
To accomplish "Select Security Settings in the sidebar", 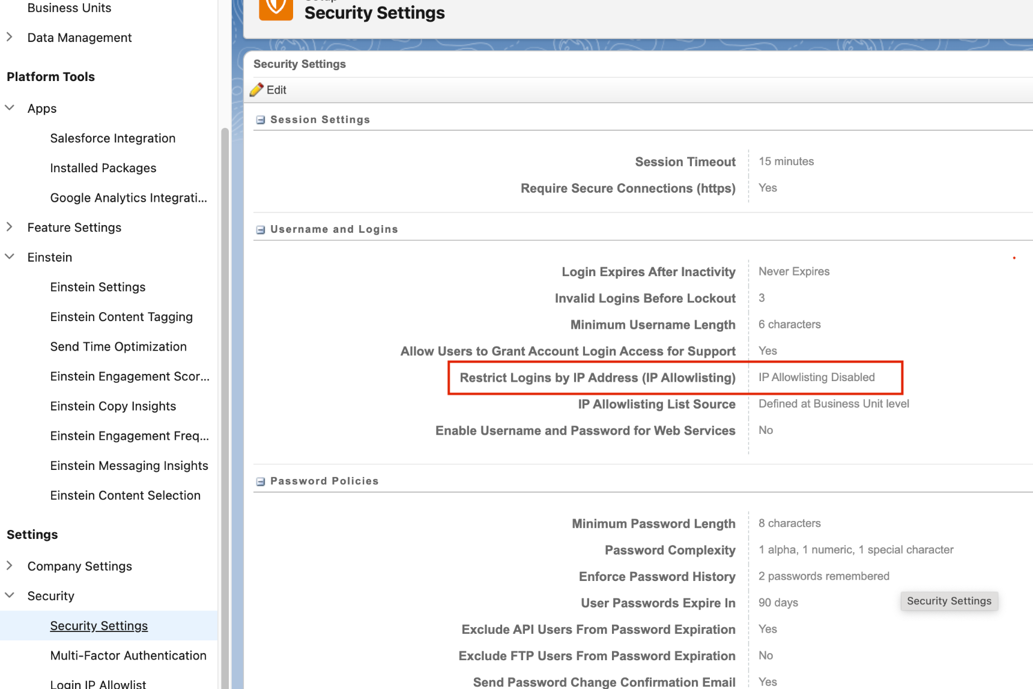I will click(98, 625).
